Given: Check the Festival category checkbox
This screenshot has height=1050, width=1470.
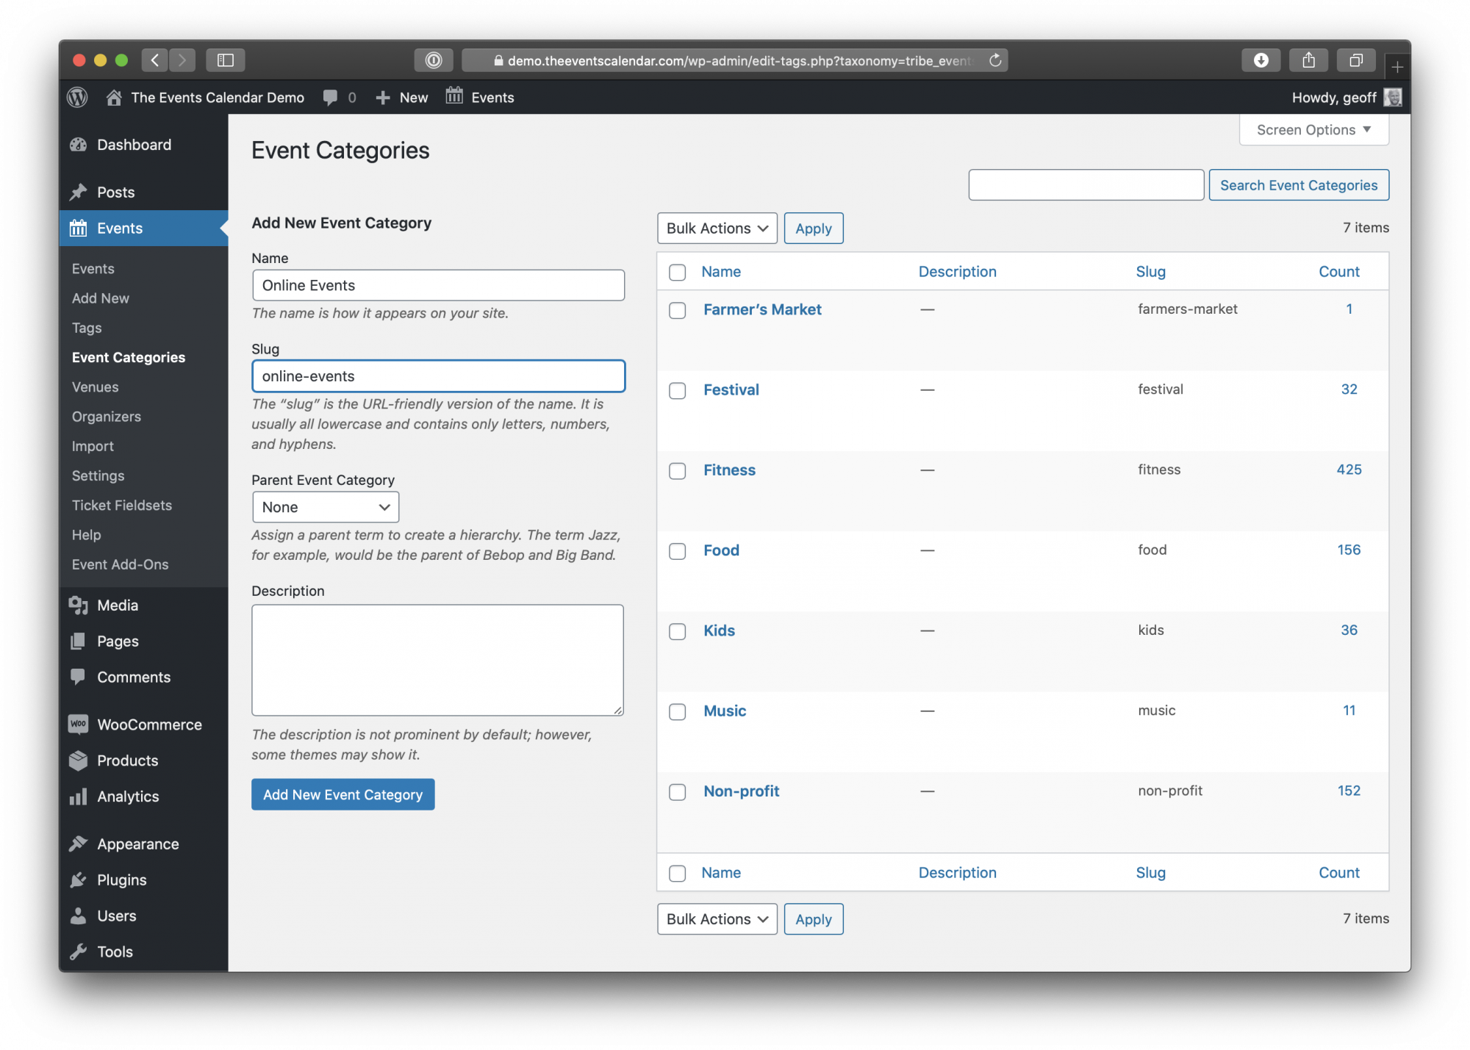Looking at the screenshot, I should click(677, 390).
